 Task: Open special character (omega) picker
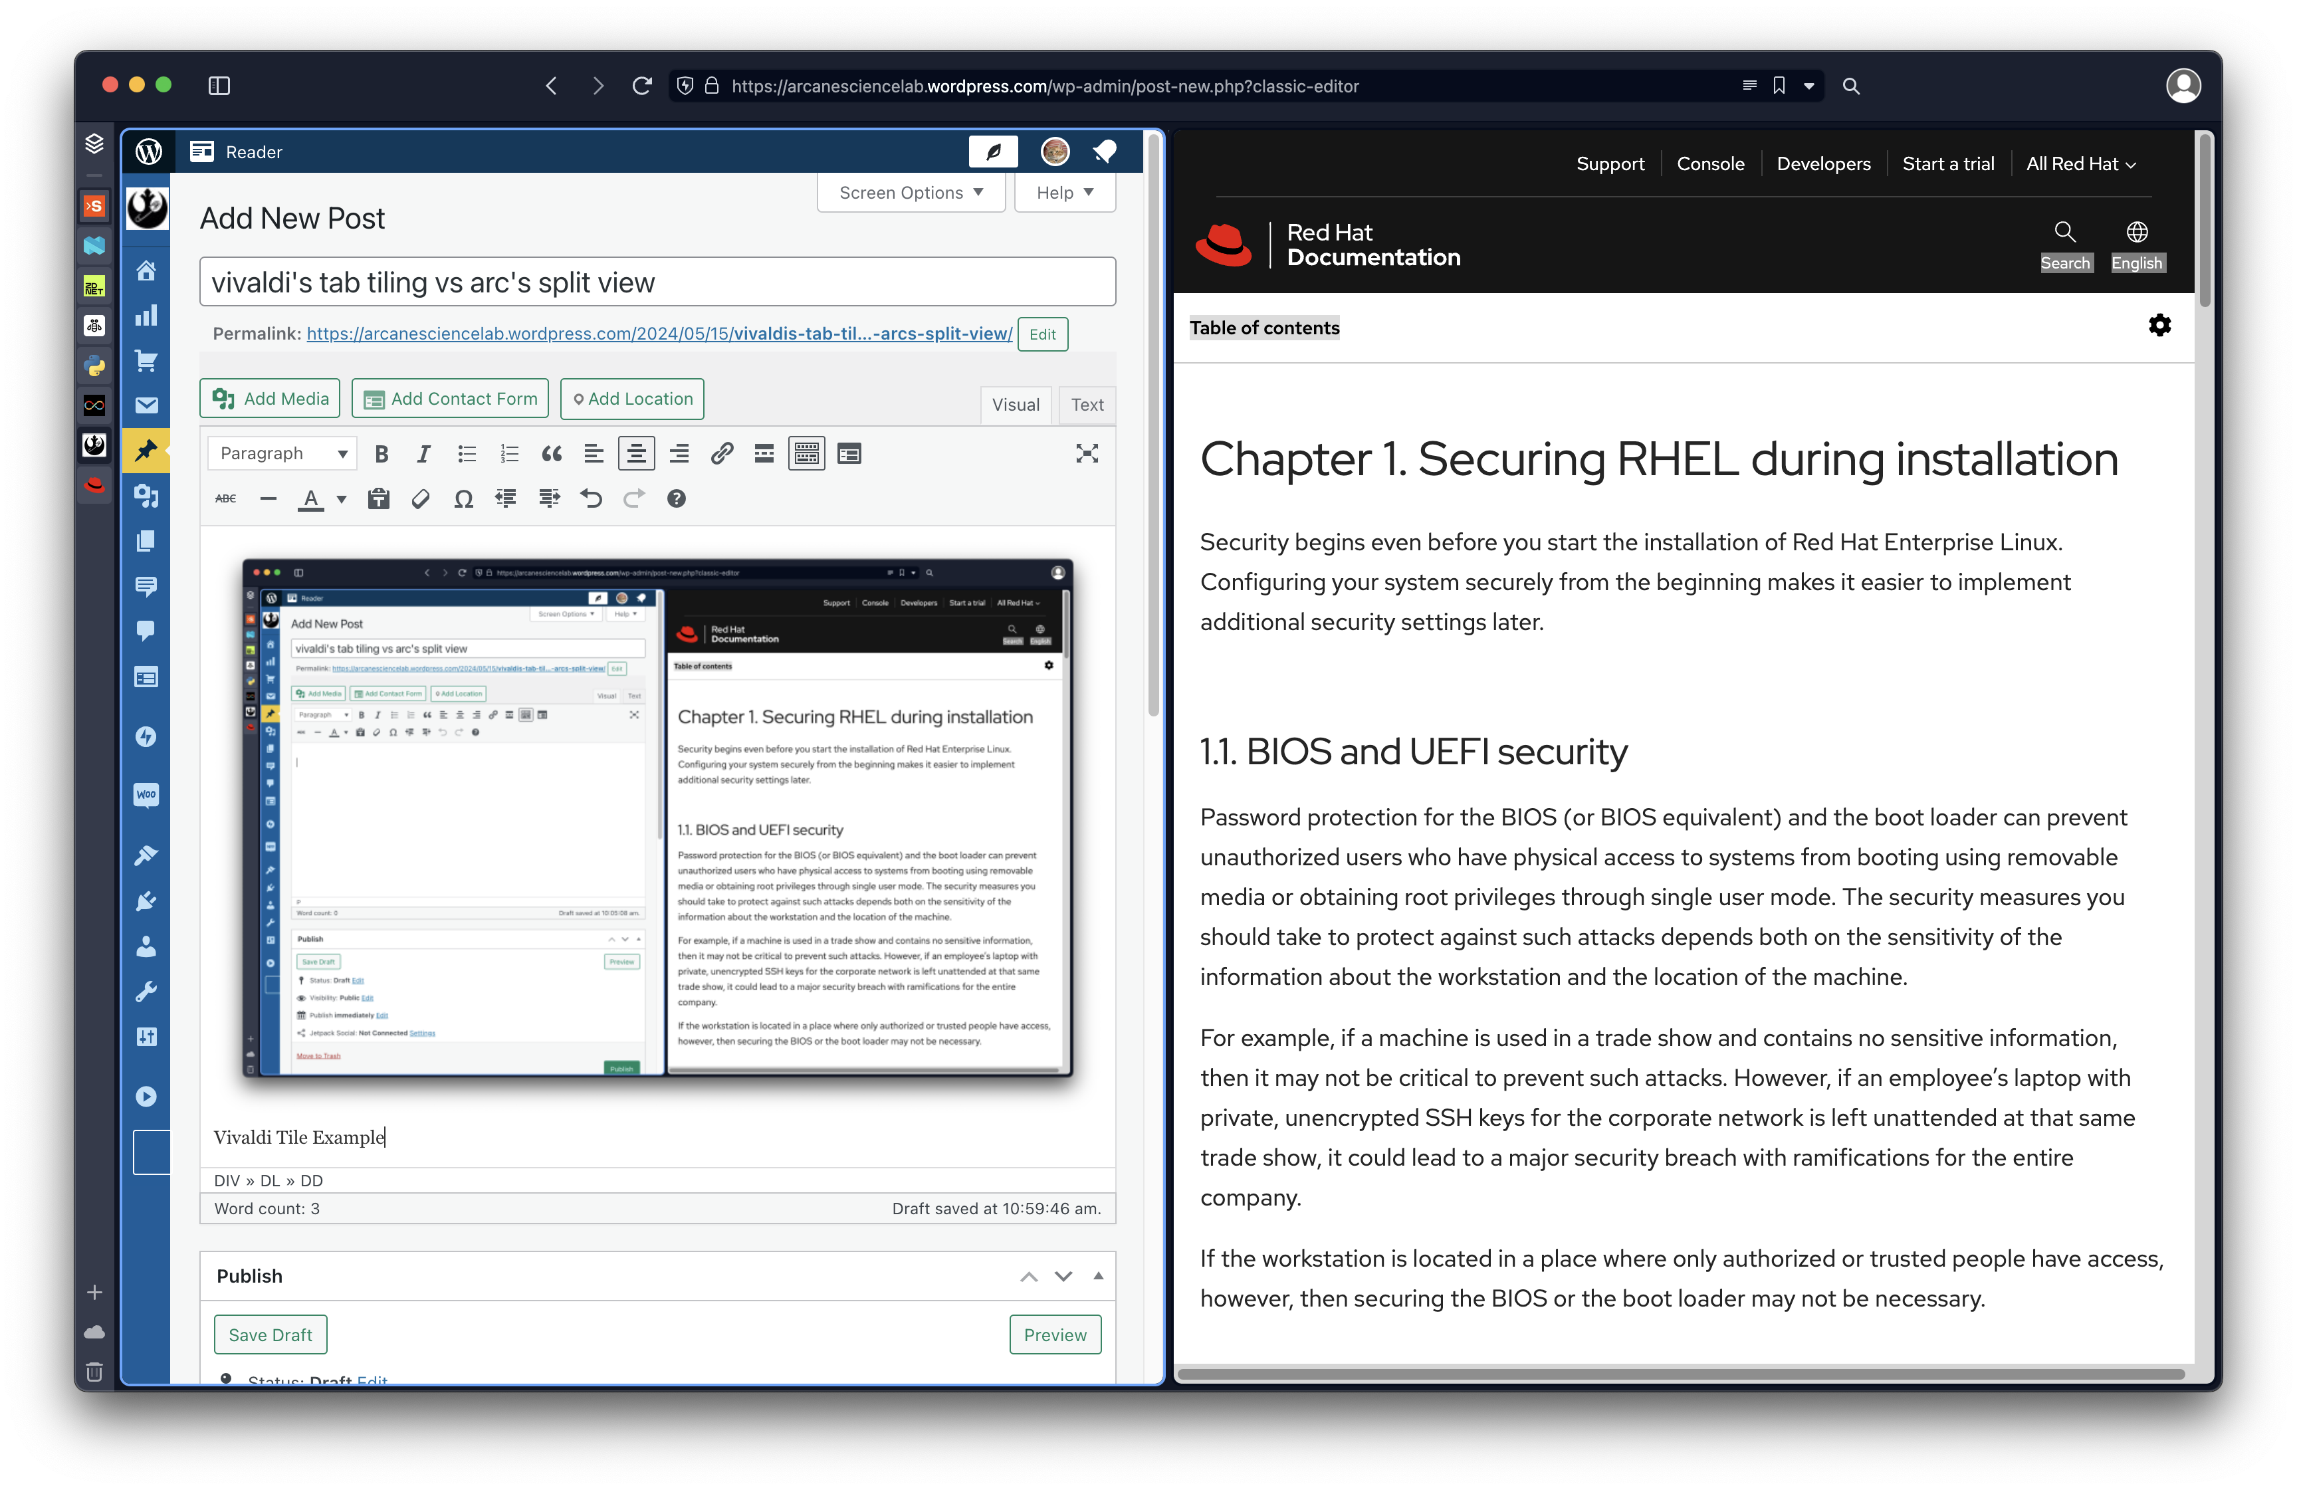click(x=463, y=499)
